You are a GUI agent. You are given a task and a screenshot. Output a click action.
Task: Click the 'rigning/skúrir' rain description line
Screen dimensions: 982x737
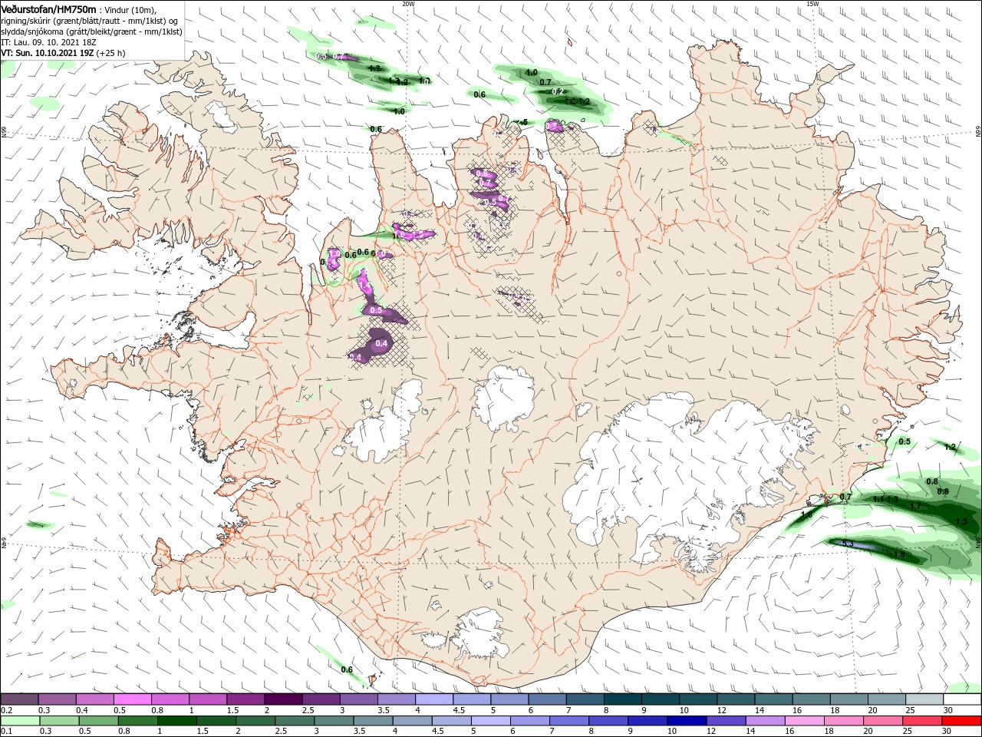coord(89,21)
